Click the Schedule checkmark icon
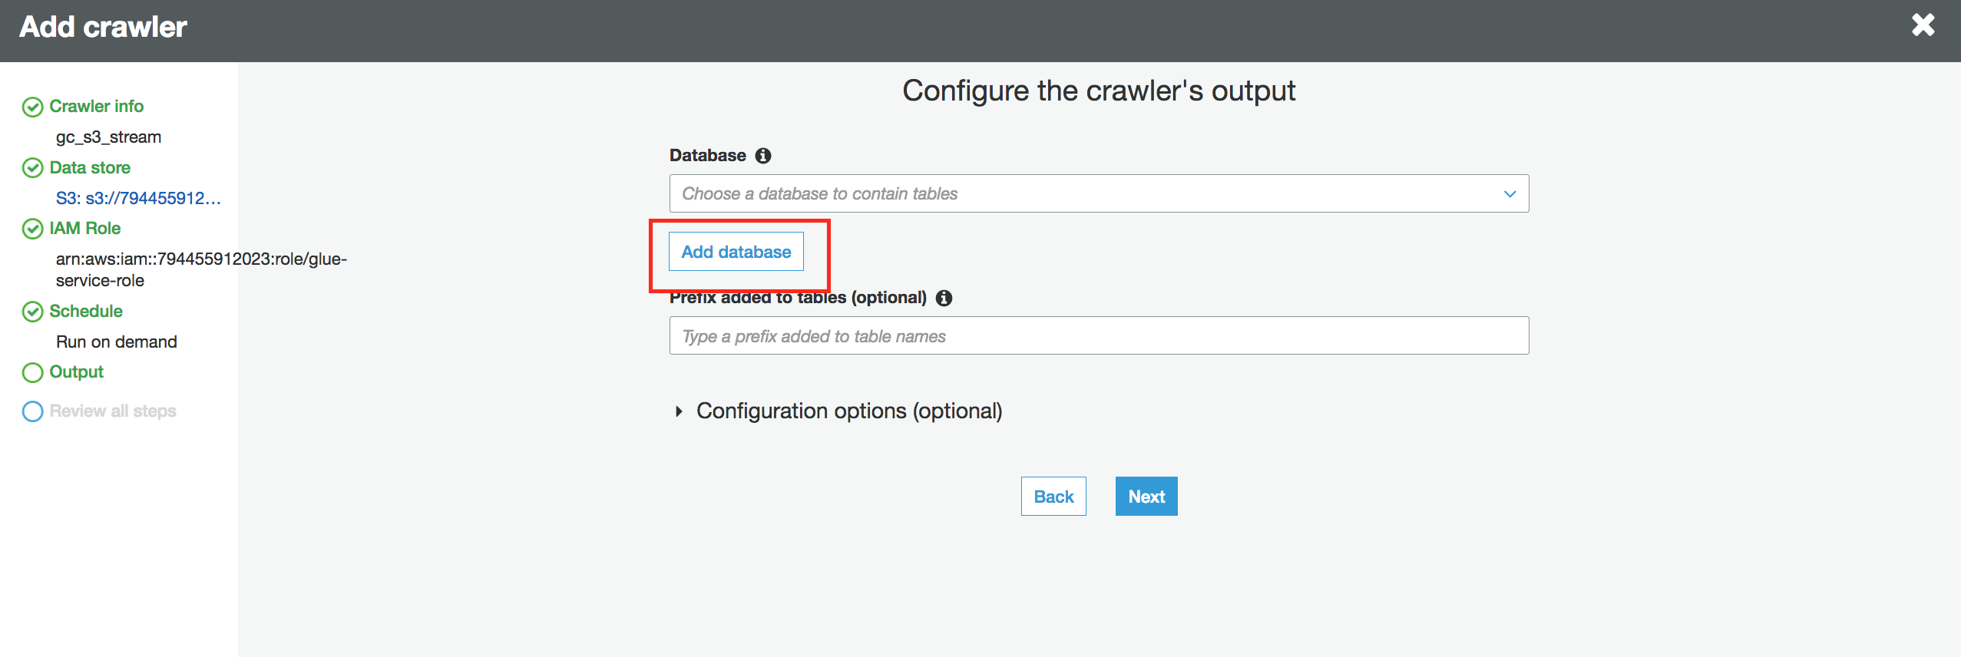This screenshot has width=1961, height=657. coord(32,312)
